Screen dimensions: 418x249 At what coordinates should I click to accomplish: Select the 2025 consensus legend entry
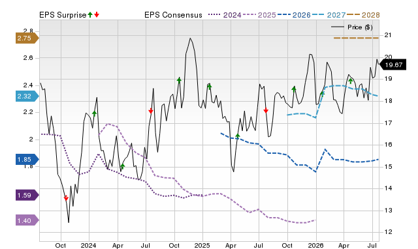tap(259, 15)
